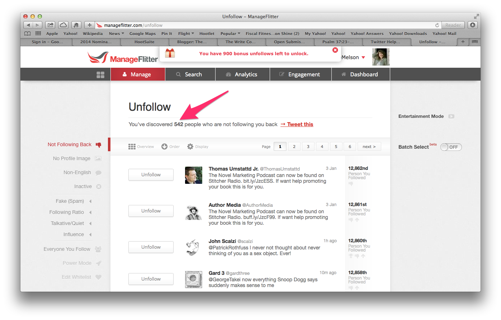Click the Overview grid icon
Image resolution: width=501 pixels, height=320 pixels.
(132, 147)
